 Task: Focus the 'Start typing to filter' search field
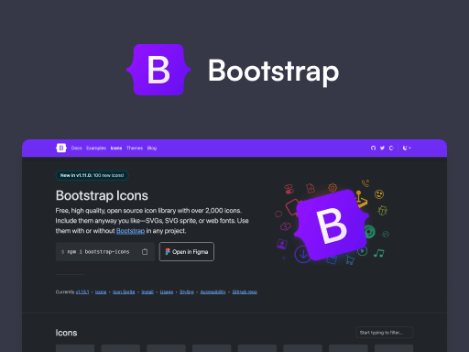tap(385, 333)
